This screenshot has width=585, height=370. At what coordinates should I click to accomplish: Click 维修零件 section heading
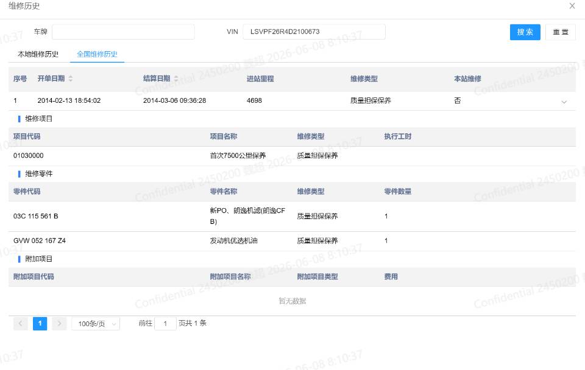39,173
